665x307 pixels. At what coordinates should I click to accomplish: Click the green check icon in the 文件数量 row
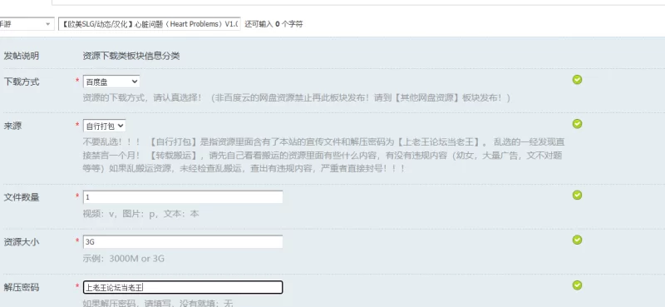click(x=577, y=195)
